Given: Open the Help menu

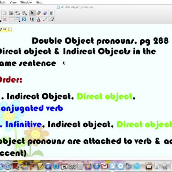Looking at the screenshot, I should click(39, 2).
